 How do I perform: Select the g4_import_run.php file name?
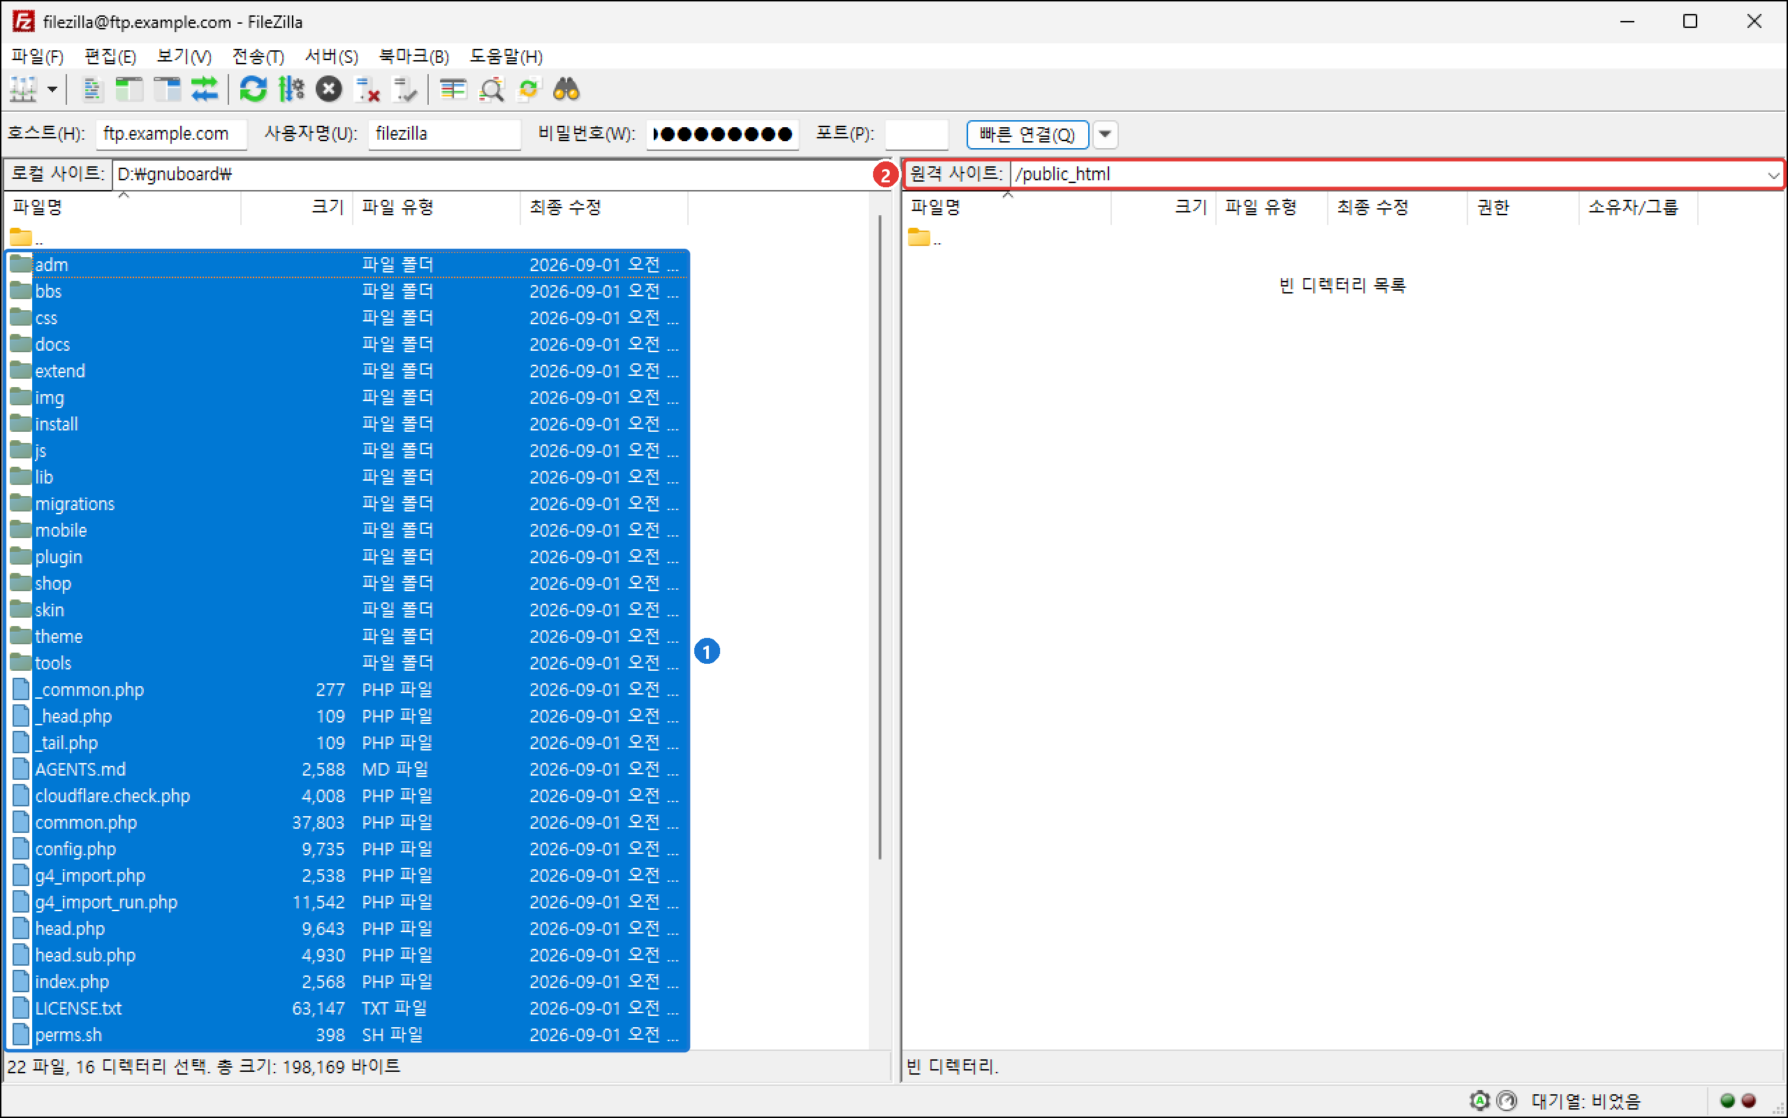click(x=106, y=902)
